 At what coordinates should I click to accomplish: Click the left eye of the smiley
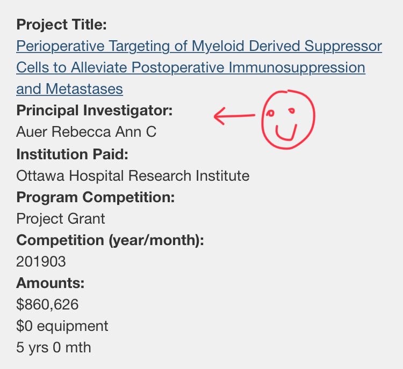pyautogui.click(x=270, y=113)
